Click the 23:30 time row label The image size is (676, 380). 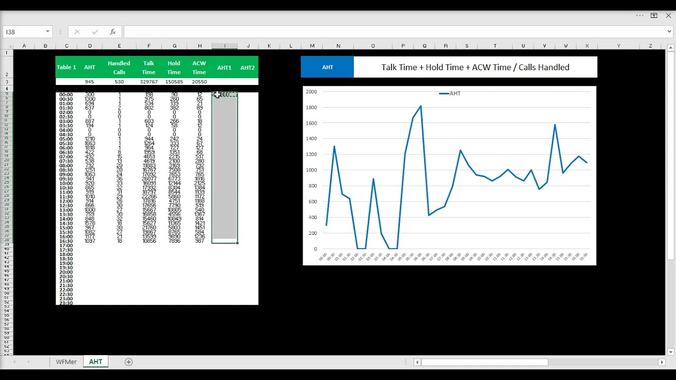pyautogui.click(x=67, y=303)
